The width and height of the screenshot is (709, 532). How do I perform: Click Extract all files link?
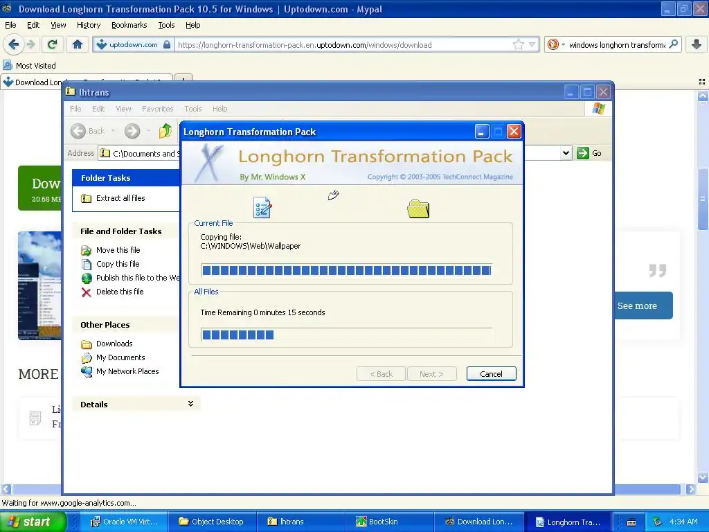120,198
